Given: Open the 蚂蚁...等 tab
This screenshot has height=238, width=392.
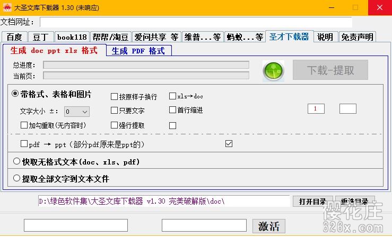Looking at the screenshot, I should pos(245,37).
